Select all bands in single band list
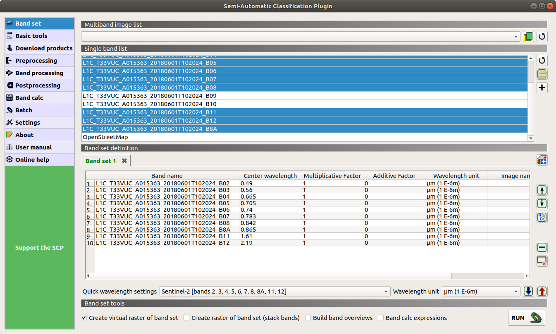The image size is (556, 334). coord(542,74)
